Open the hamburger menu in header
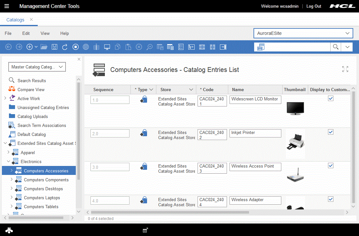The width and height of the screenshot is (359, 236). point(7,6)
